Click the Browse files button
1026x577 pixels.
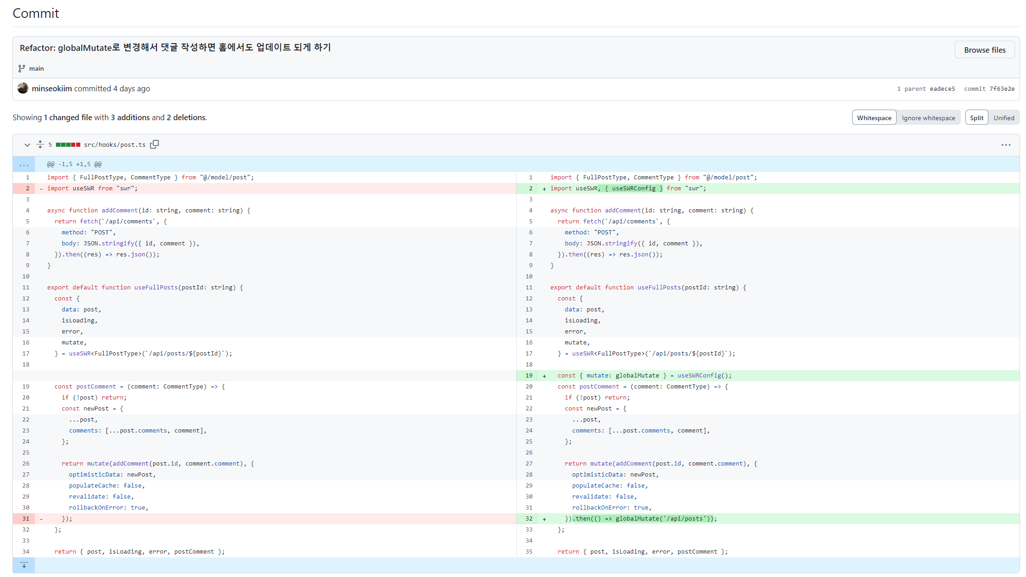984,50
